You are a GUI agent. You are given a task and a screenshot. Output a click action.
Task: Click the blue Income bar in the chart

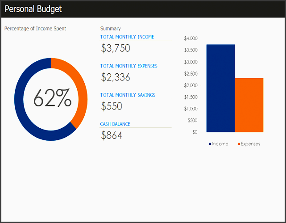tap(220, 88)
